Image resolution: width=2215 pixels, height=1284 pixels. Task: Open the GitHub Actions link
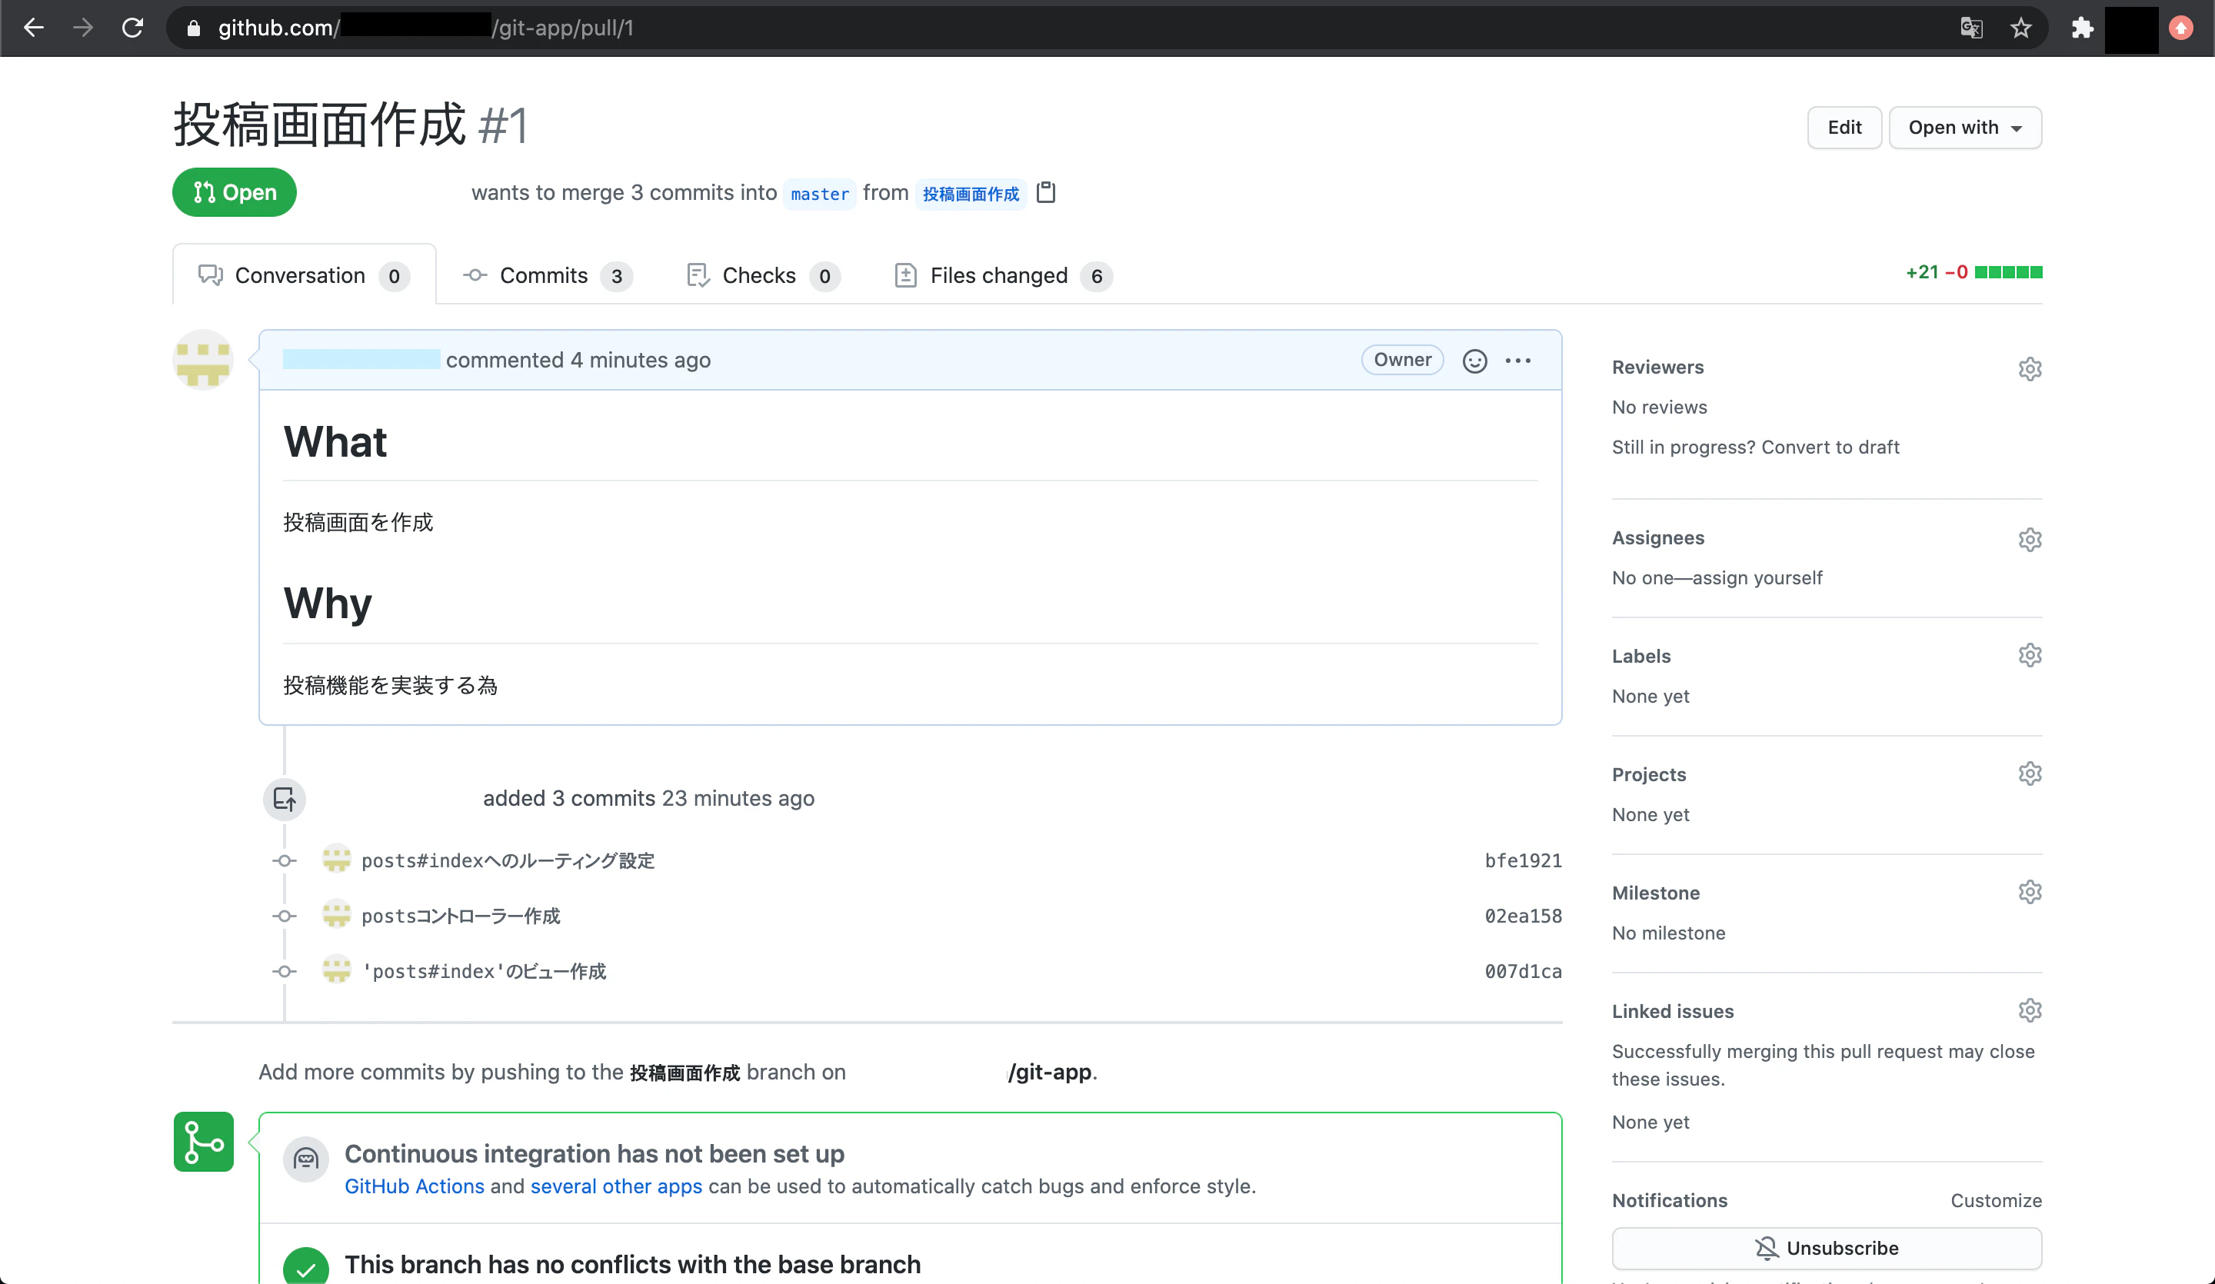(414, 1186)
